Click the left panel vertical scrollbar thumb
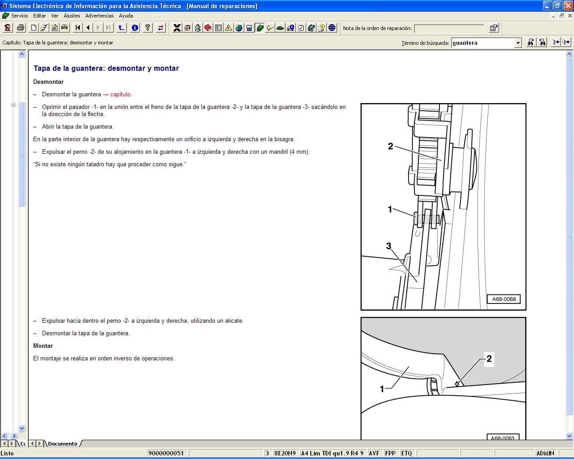Image resolution: width=574 pixels, height=459 pixels. pos(22,154)
